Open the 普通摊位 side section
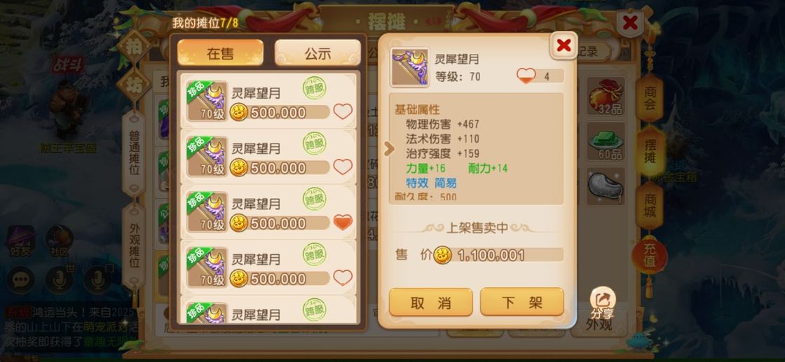785x362 pixels. (134, 153)
